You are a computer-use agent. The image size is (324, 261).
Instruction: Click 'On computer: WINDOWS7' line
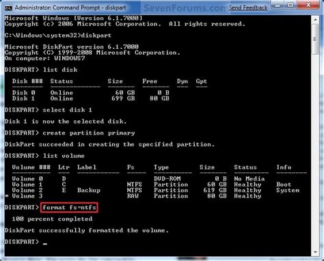click(x=44, y=59)
